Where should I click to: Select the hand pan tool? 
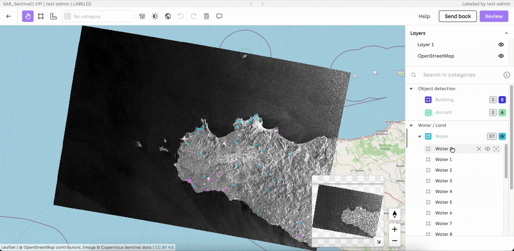click(28, 17)
